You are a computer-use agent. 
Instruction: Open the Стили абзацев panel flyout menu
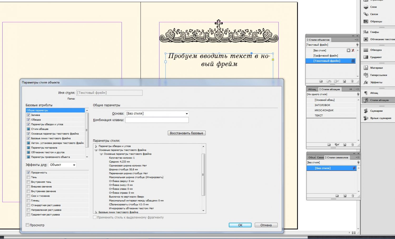click(357, 89)
